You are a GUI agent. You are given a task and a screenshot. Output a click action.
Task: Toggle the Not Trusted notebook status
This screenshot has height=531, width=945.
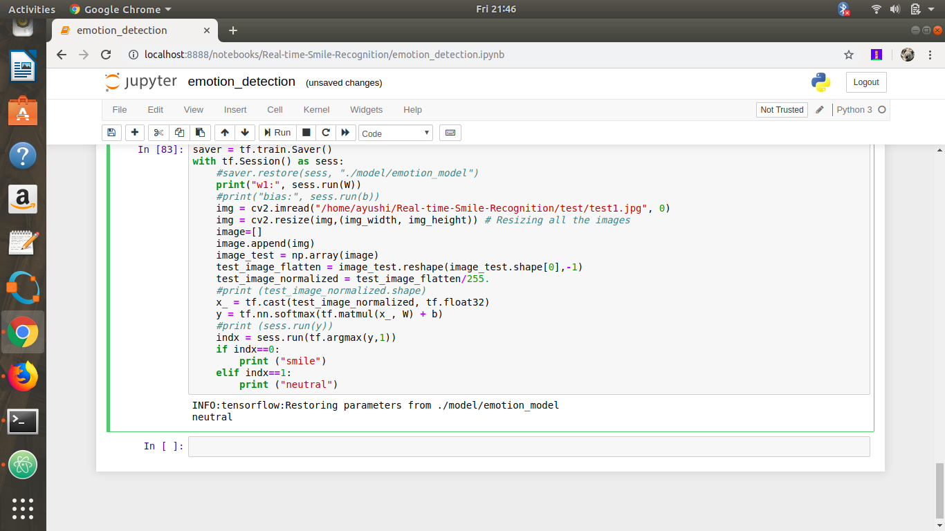(782, 110)
